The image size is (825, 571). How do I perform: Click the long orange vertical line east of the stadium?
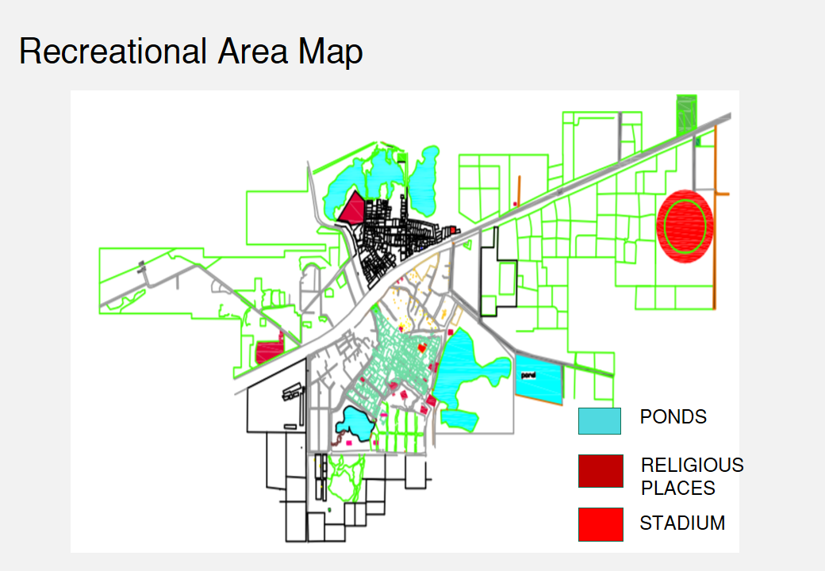pyautogui.click(x=716, y=238)
